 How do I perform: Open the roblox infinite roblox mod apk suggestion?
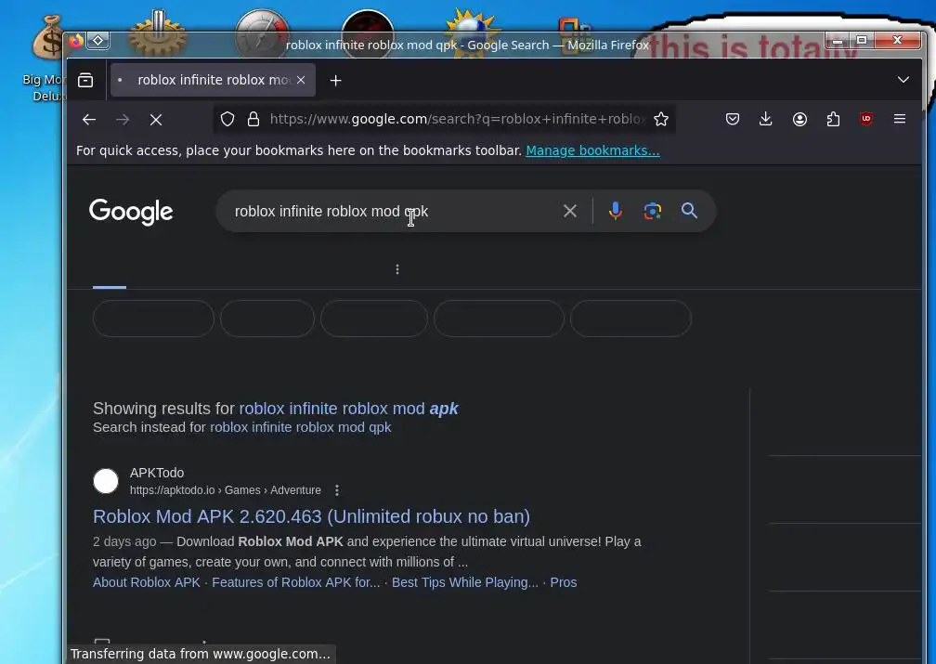point(348,409)
